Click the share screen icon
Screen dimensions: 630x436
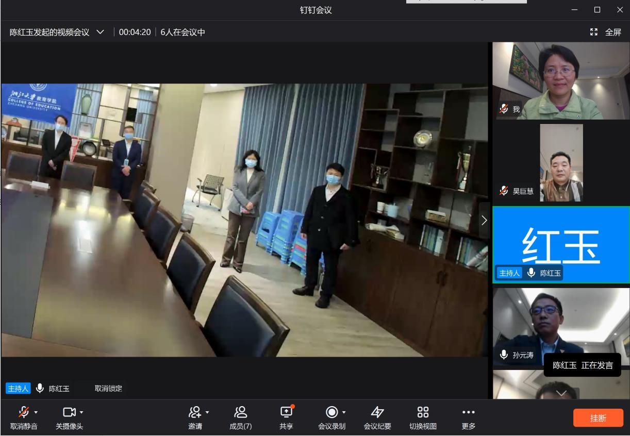coord(286,412)
